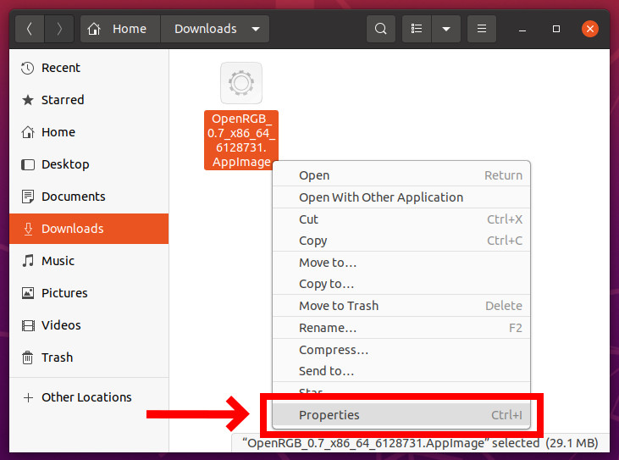Choose Send to… in the context menu

[401, 371]
